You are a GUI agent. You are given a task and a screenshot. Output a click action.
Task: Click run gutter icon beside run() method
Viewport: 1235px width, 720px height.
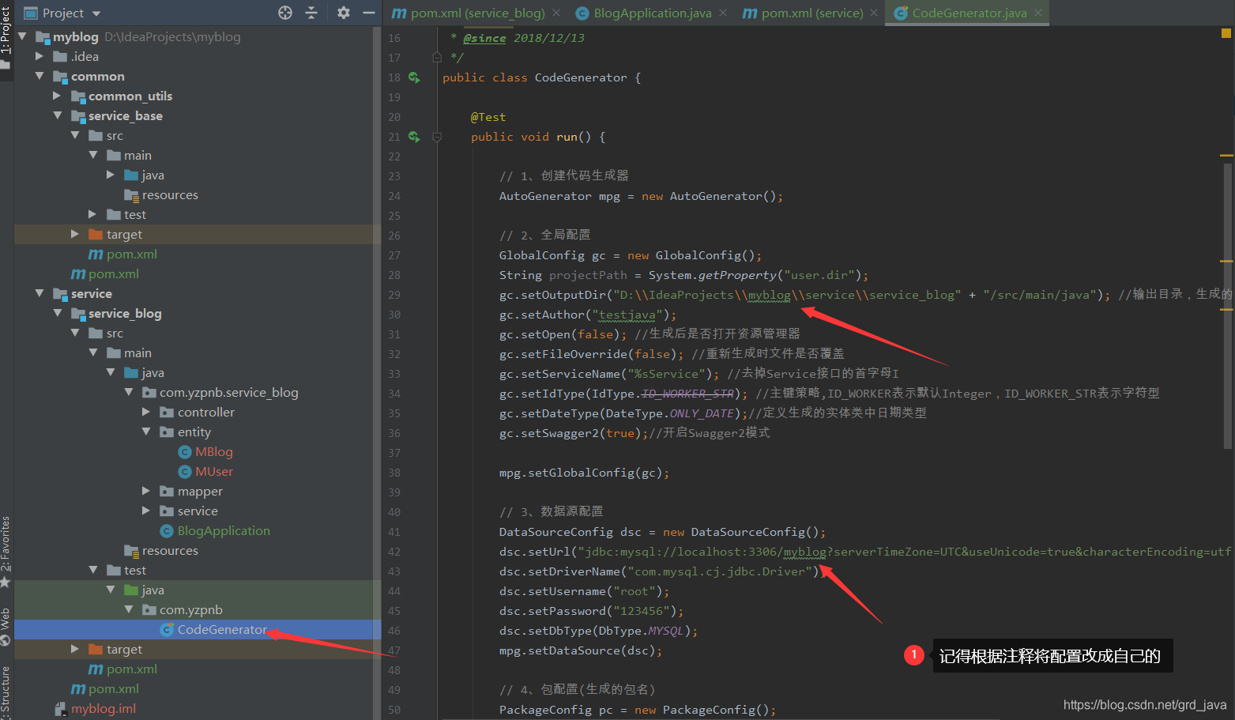pos(414,137)
